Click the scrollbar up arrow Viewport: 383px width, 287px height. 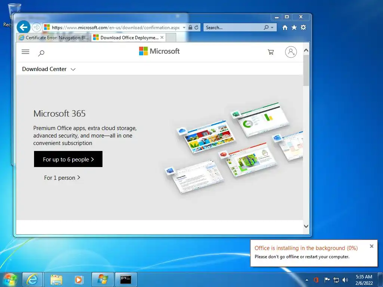click(x=306, y=50)
